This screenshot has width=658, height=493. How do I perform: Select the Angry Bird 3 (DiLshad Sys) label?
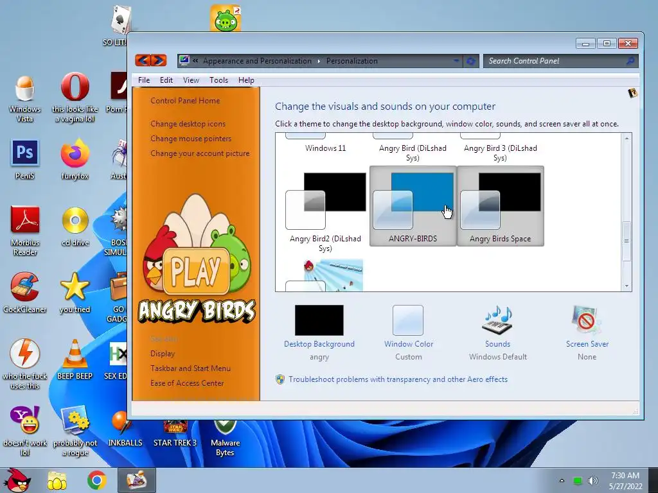500,153
